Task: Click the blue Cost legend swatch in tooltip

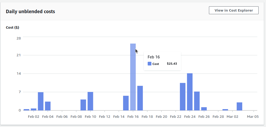Action: (150, 64)
